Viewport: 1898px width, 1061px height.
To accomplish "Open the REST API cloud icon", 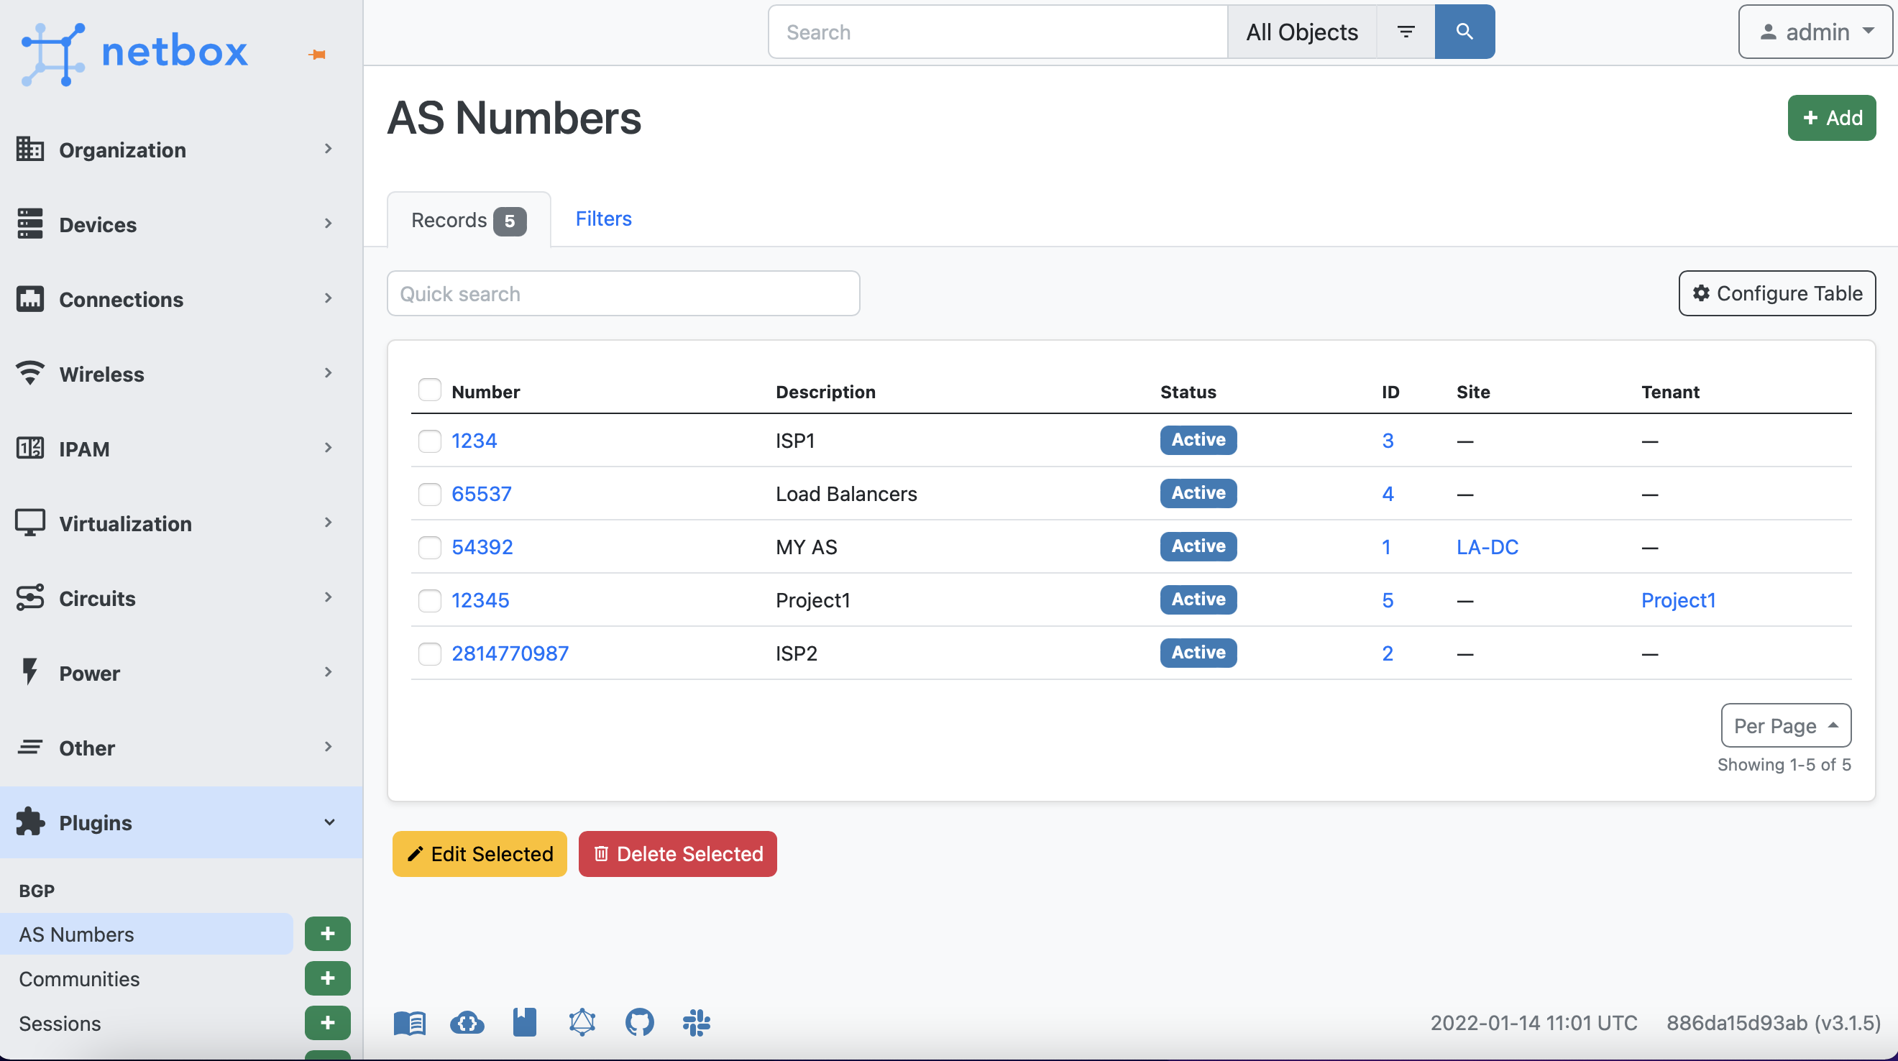I will [x=467, y=1022].
